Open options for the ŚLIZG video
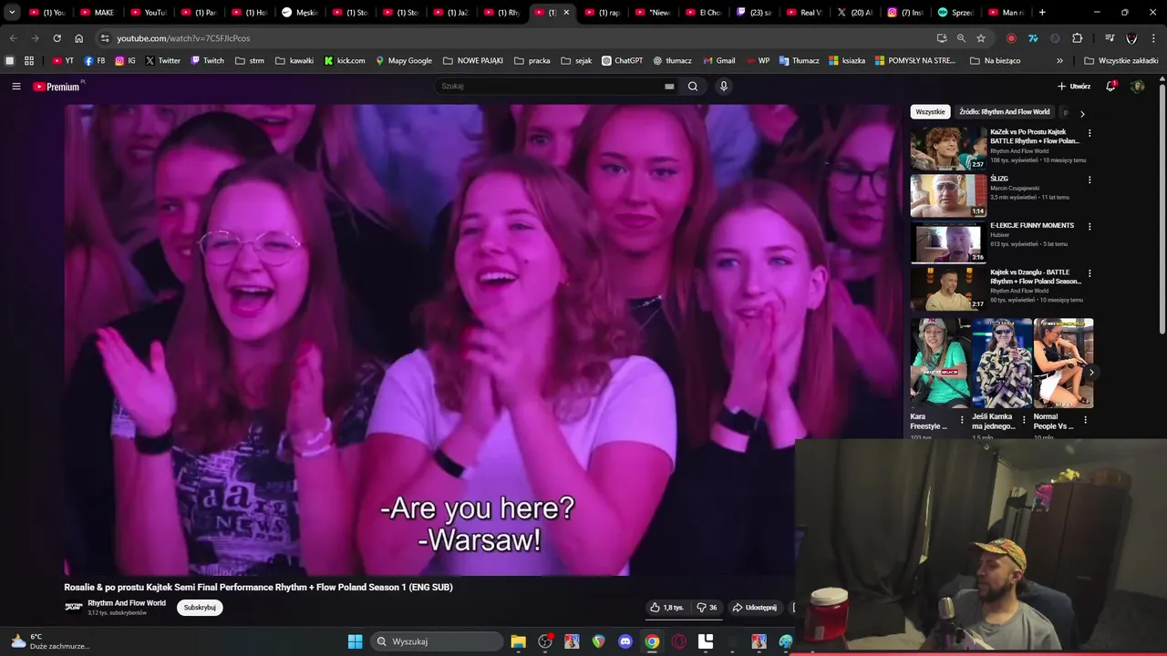 1090,180
